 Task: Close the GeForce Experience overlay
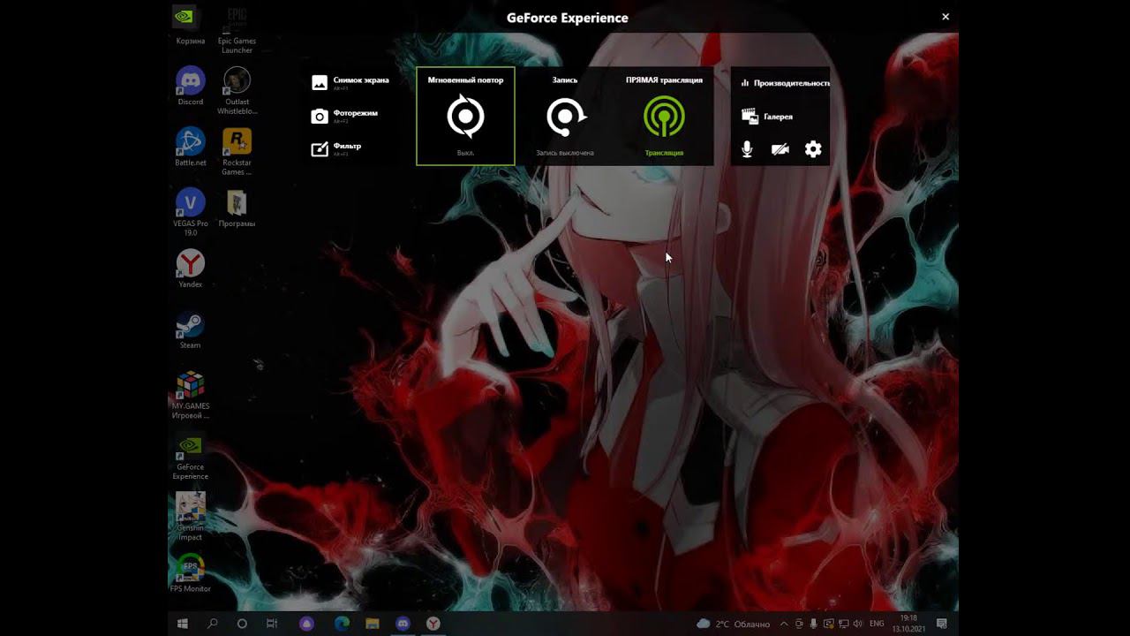(945, 17)
